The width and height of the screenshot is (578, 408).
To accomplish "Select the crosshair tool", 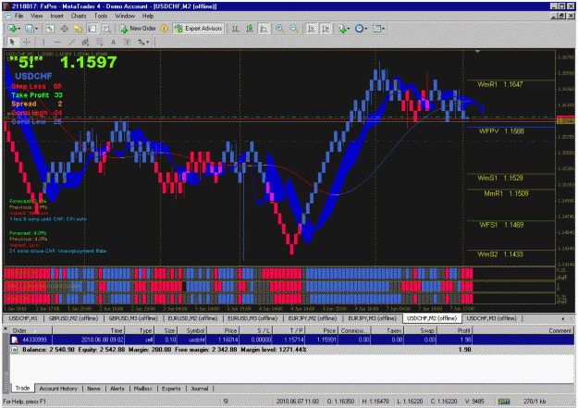I will click(x=27, y=42).
